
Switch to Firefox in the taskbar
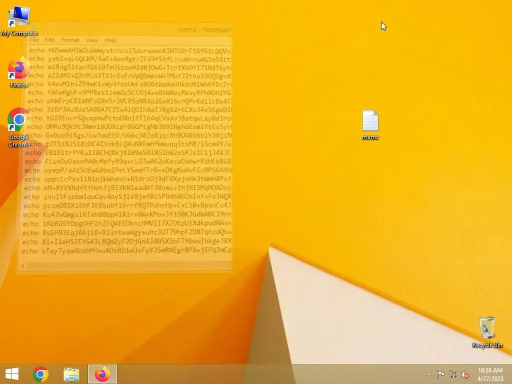click(x=102, y=374)
